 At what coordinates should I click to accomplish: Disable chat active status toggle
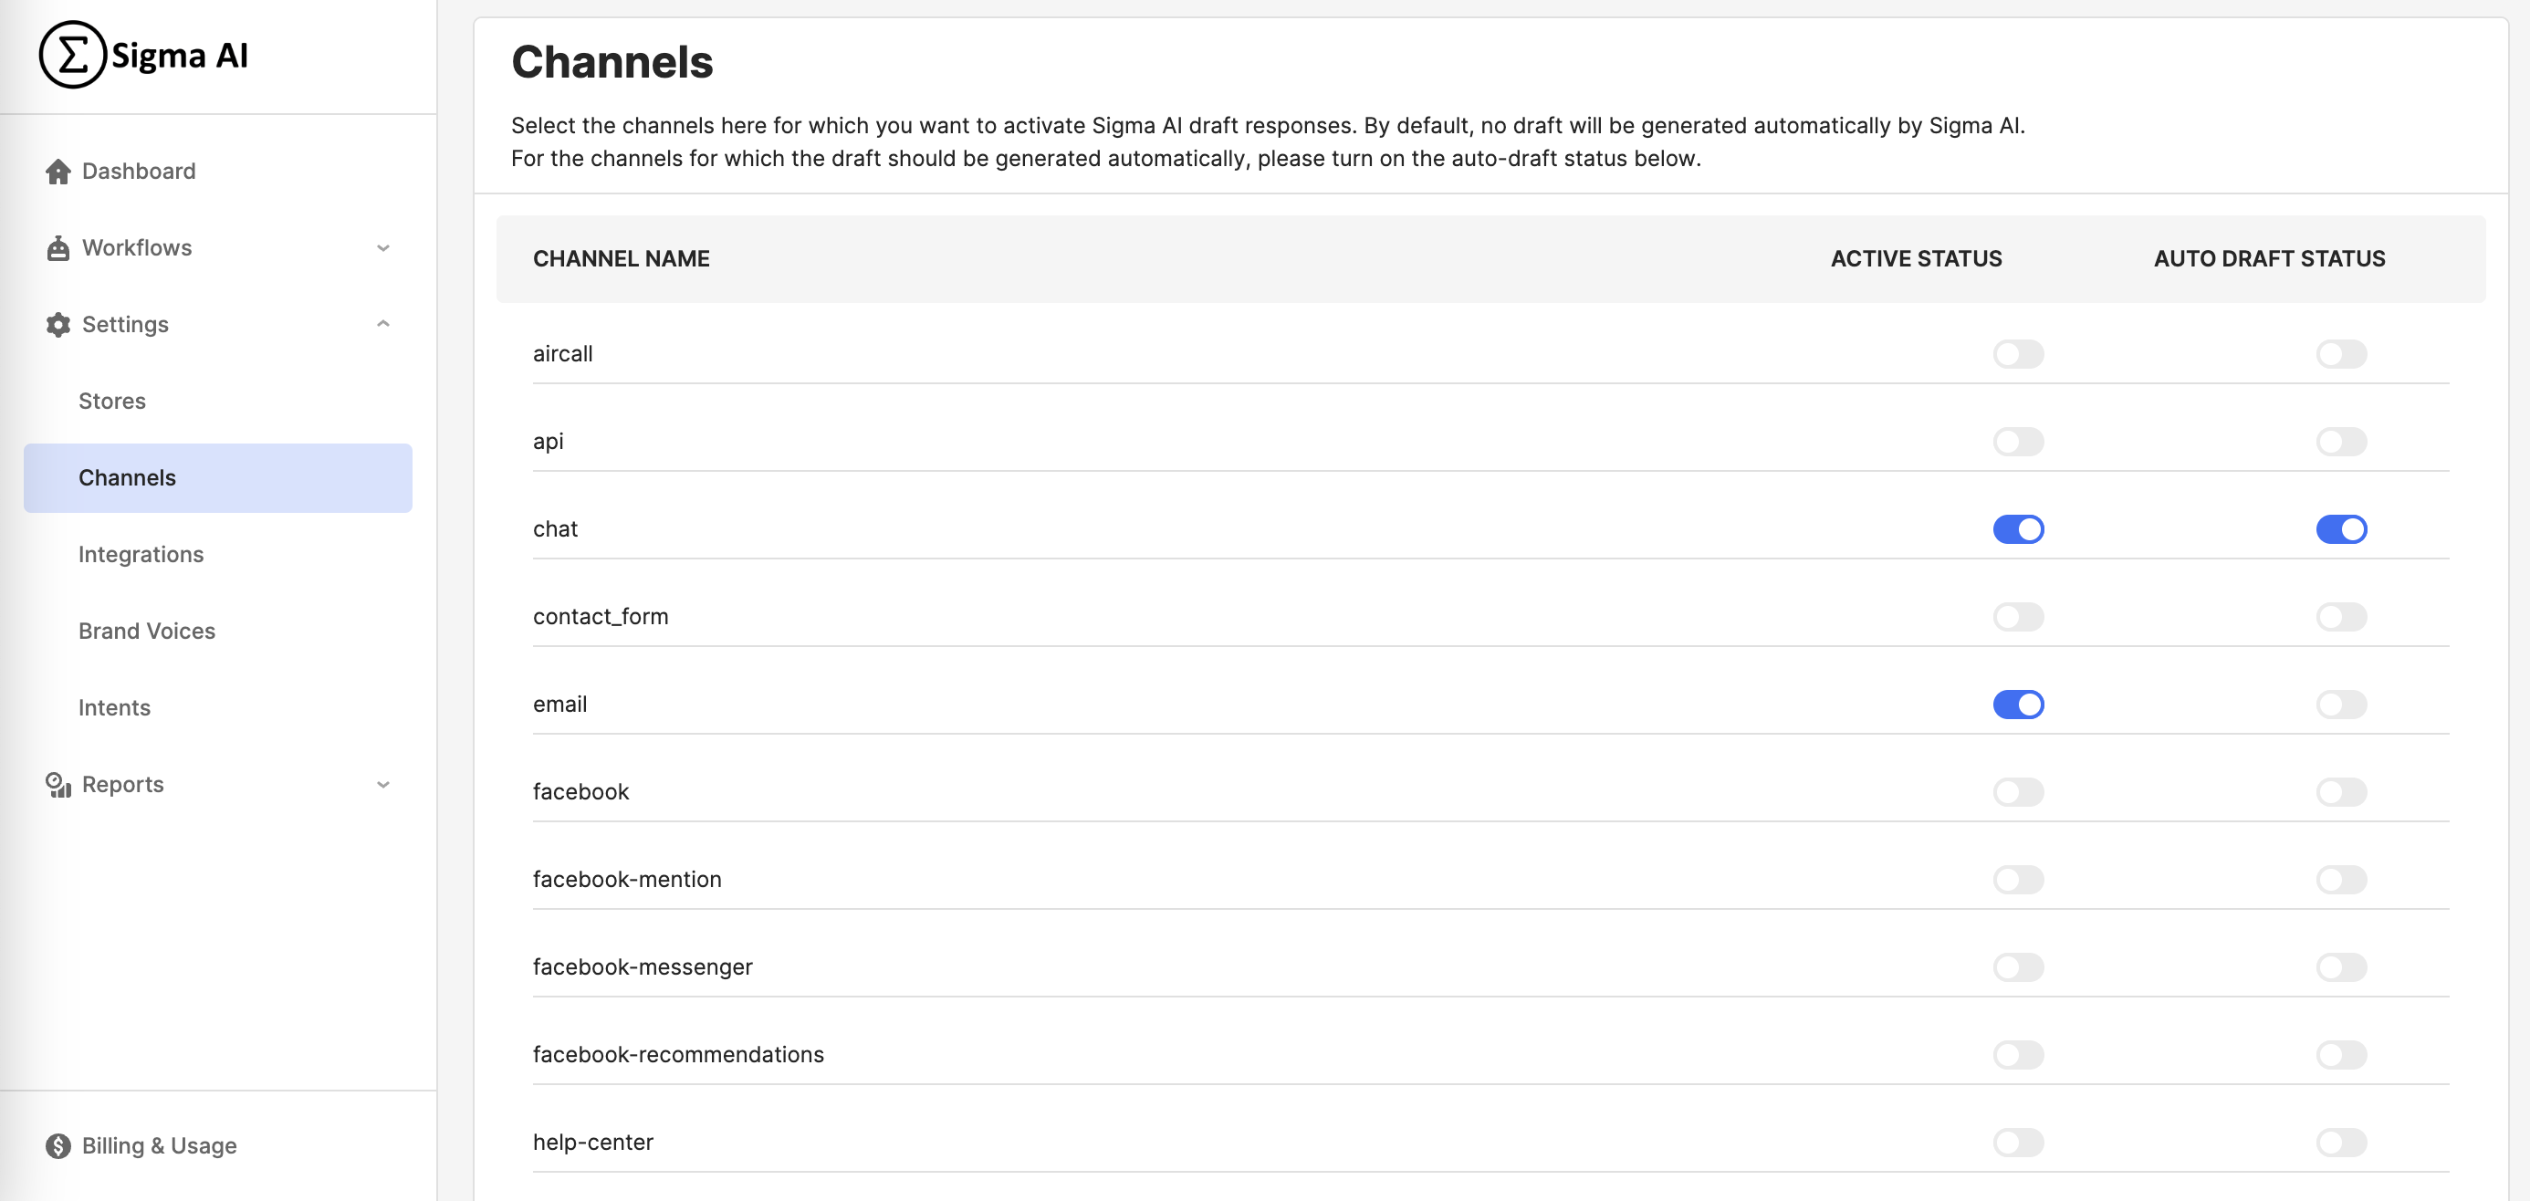pos(2018,529)
